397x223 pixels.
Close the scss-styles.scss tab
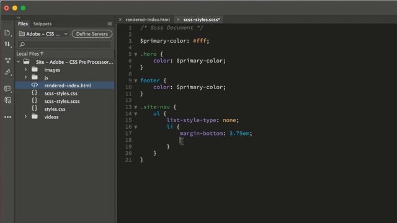pos(178,19)
